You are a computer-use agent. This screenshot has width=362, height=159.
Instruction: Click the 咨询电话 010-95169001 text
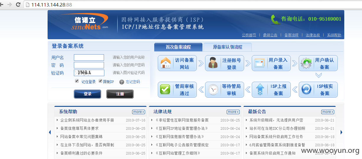(311, 19)
